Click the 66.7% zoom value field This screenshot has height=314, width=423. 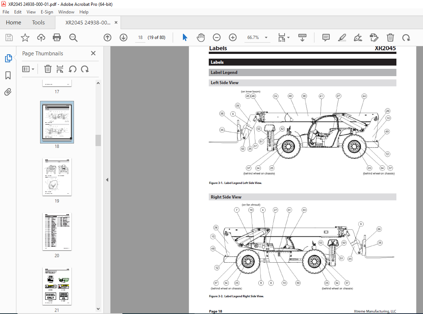[x=253, y=38]
